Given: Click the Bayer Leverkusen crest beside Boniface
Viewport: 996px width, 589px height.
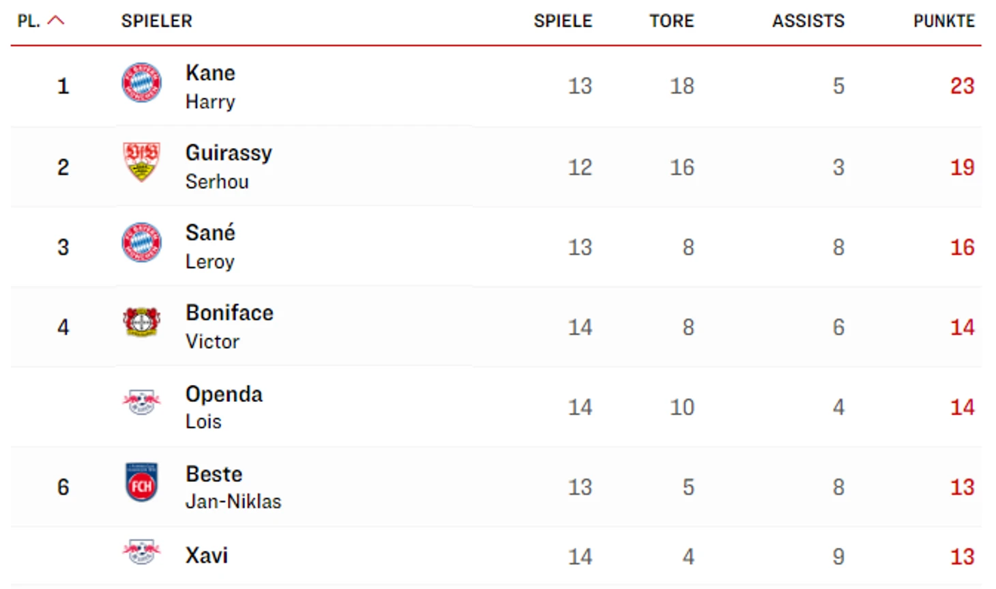Looking at the screenshot, I should [141, 322].
